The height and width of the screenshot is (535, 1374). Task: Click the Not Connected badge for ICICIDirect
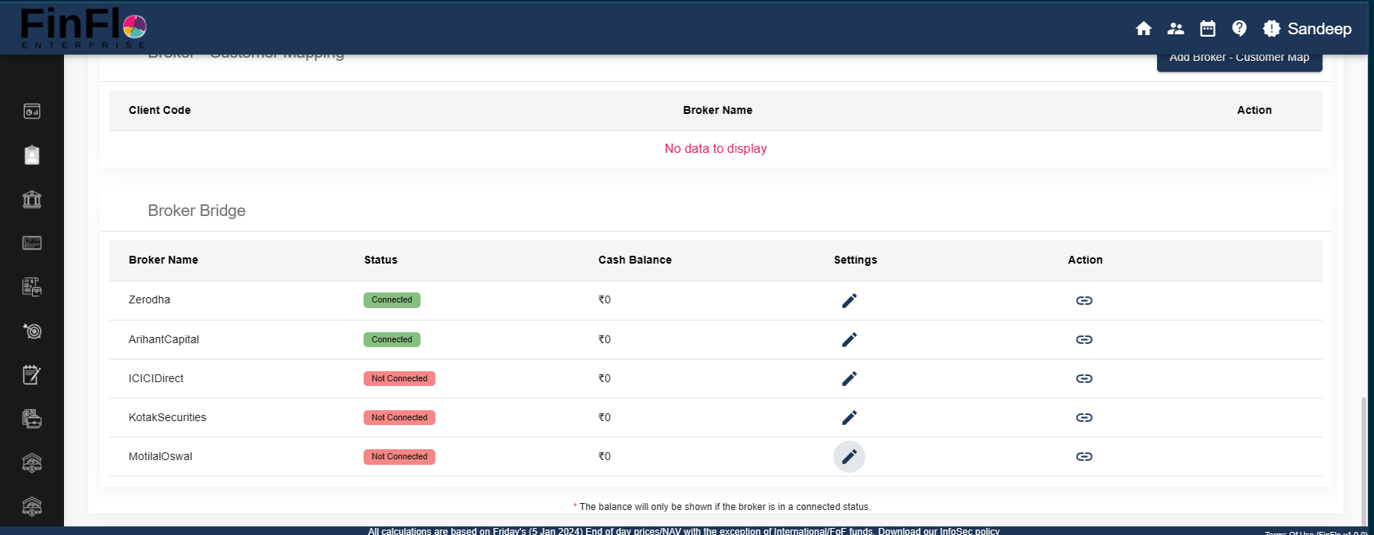399,378
